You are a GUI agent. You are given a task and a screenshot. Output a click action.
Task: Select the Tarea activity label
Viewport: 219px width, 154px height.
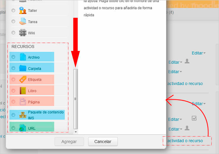(32, 22)
